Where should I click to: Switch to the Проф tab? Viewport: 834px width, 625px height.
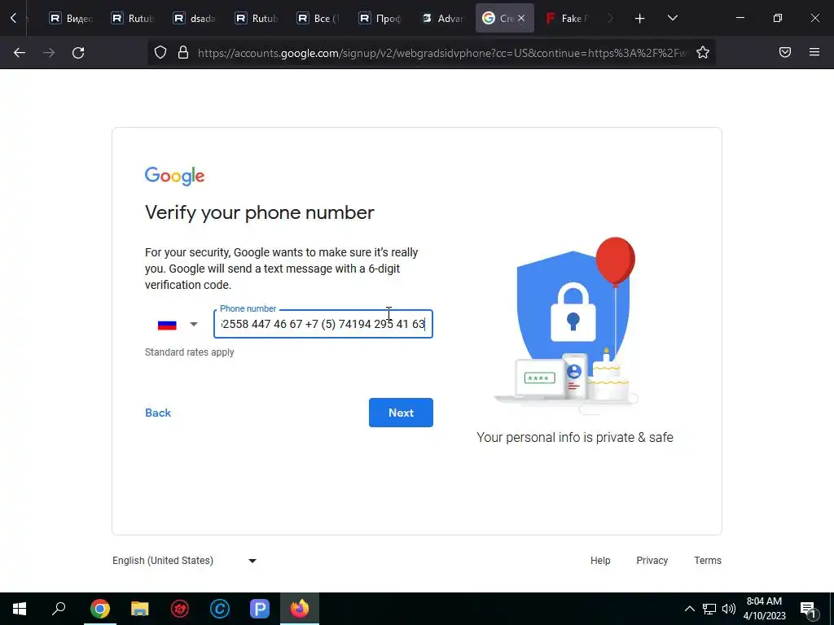coord(380,19)
